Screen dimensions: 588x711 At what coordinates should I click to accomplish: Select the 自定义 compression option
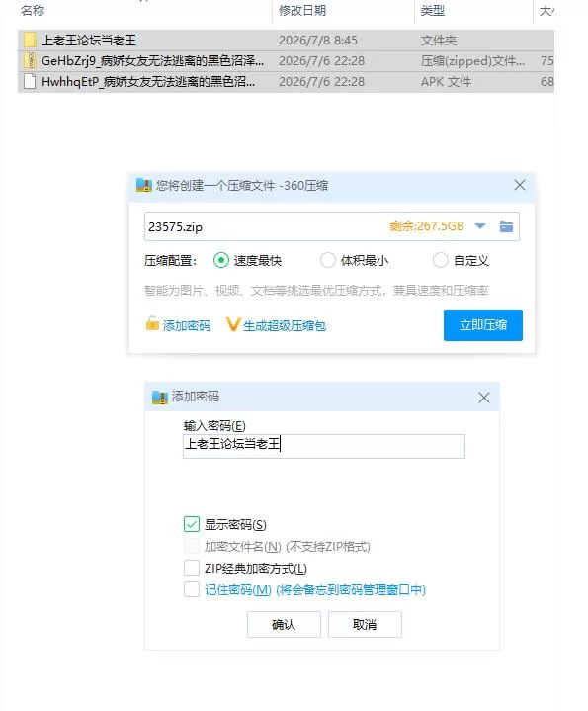[x=441, y=261]
